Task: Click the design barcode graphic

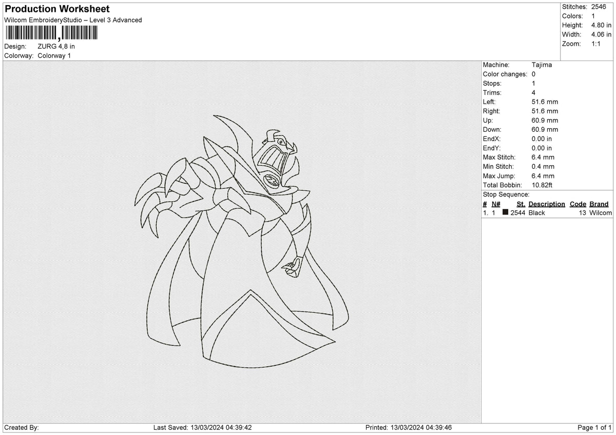Action: pos(51,33)
